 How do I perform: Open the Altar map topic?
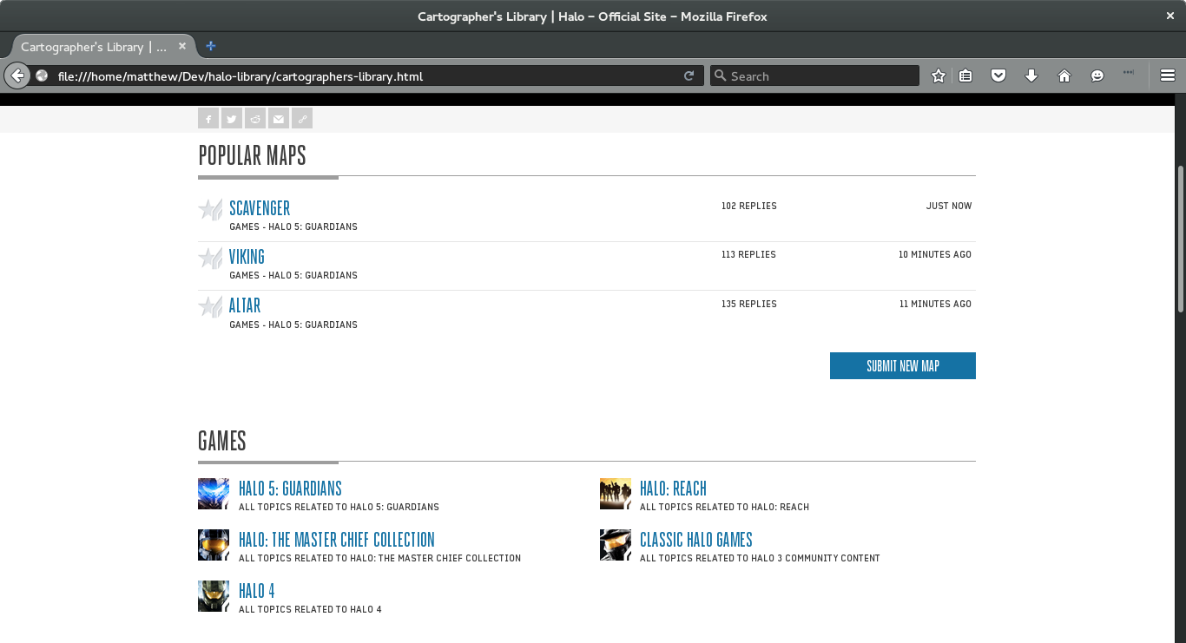[x=245, y=305]
